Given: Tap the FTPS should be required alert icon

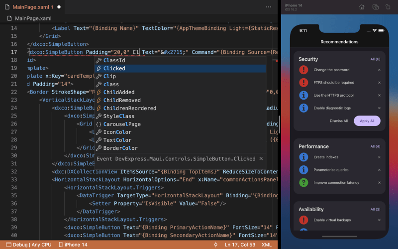Looking at the screenshot, I should click(303, 82).
